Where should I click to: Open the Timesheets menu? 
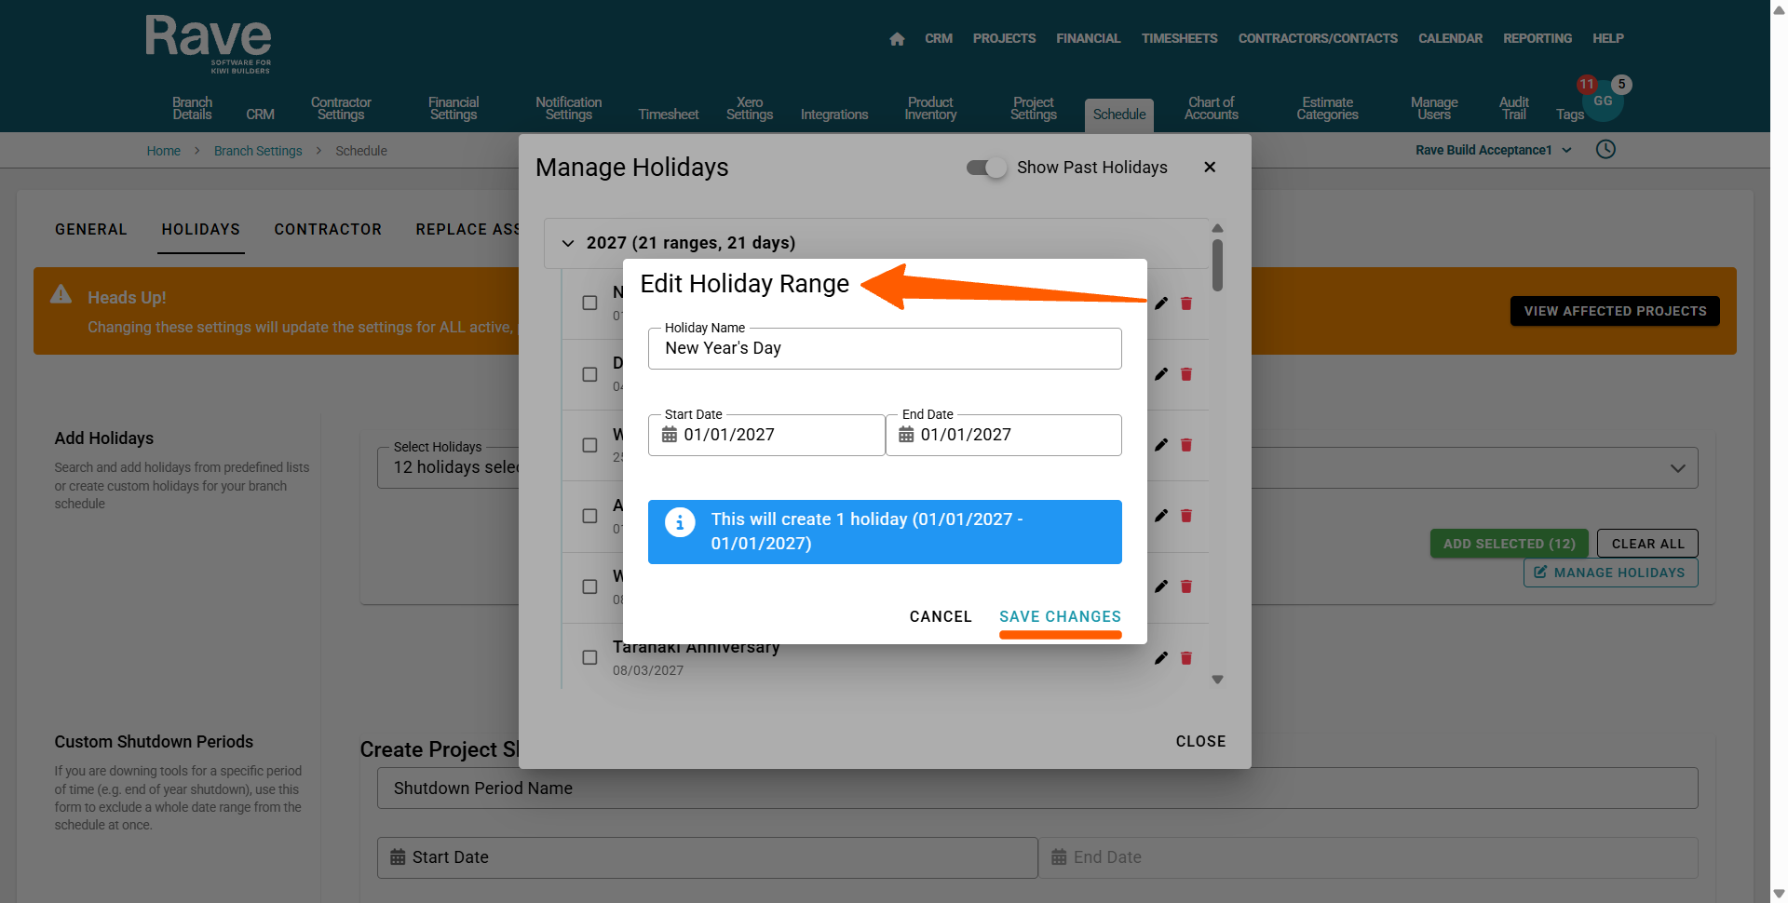click(x=1179, y=39)
